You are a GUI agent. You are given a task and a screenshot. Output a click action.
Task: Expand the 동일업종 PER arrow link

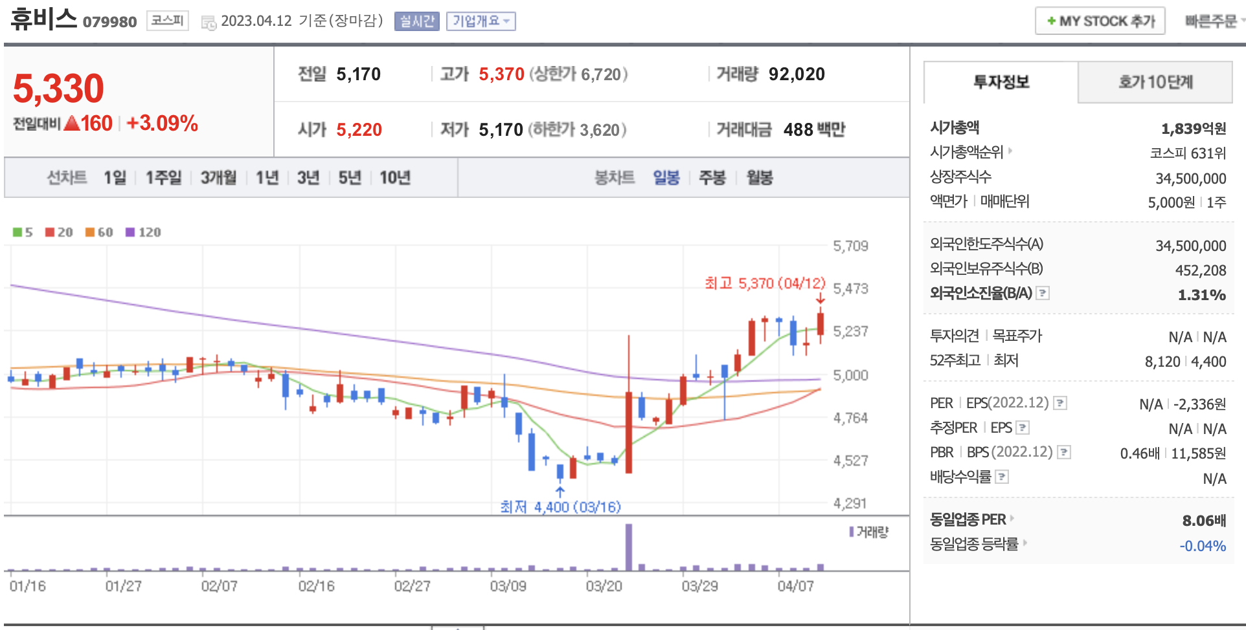[1012, 518]
